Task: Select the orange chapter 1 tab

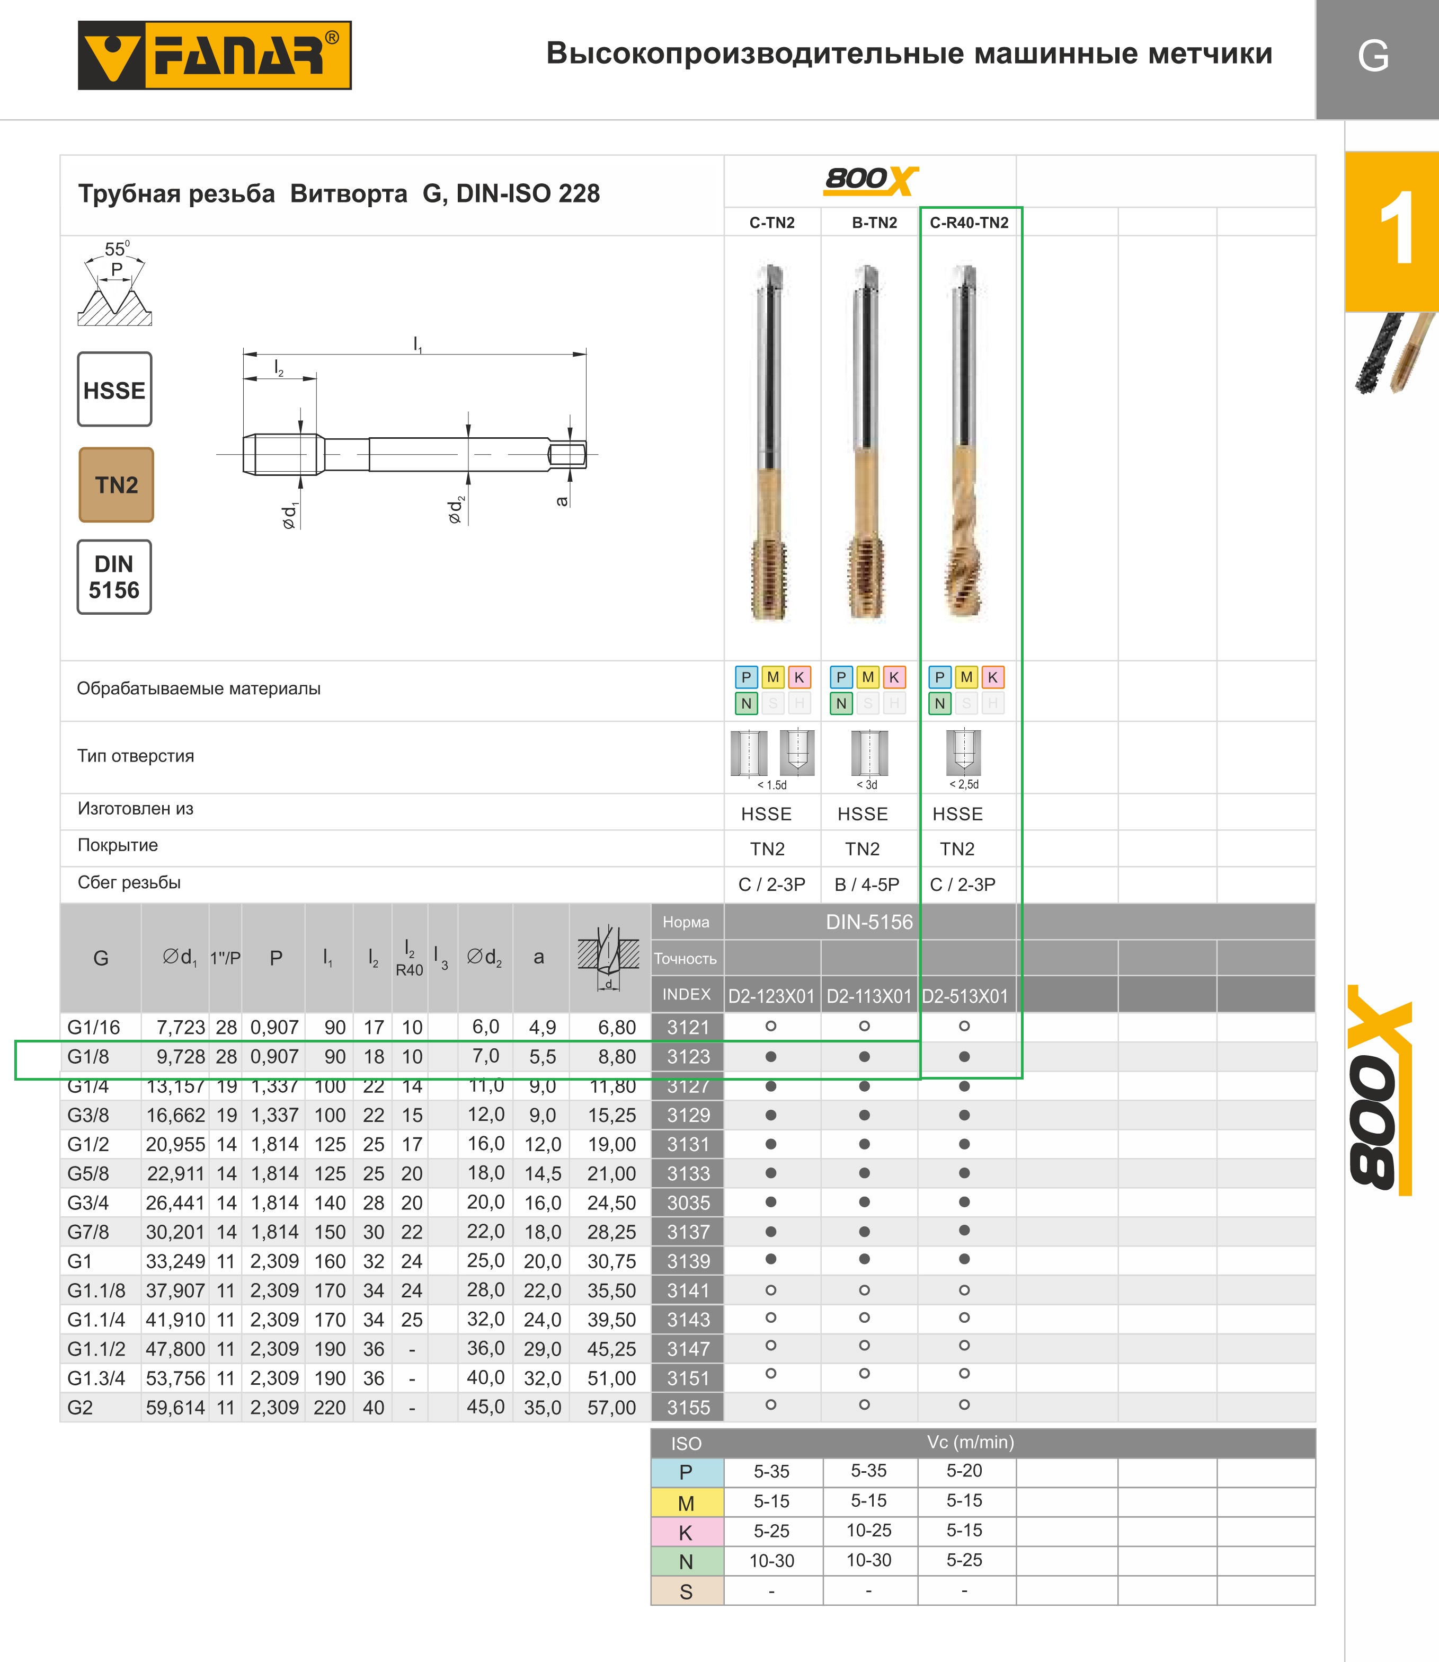Action: 1392,232
